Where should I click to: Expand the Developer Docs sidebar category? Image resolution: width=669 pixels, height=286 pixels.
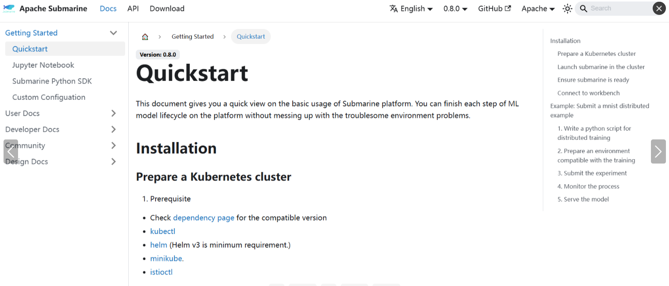tap(113, 129)
